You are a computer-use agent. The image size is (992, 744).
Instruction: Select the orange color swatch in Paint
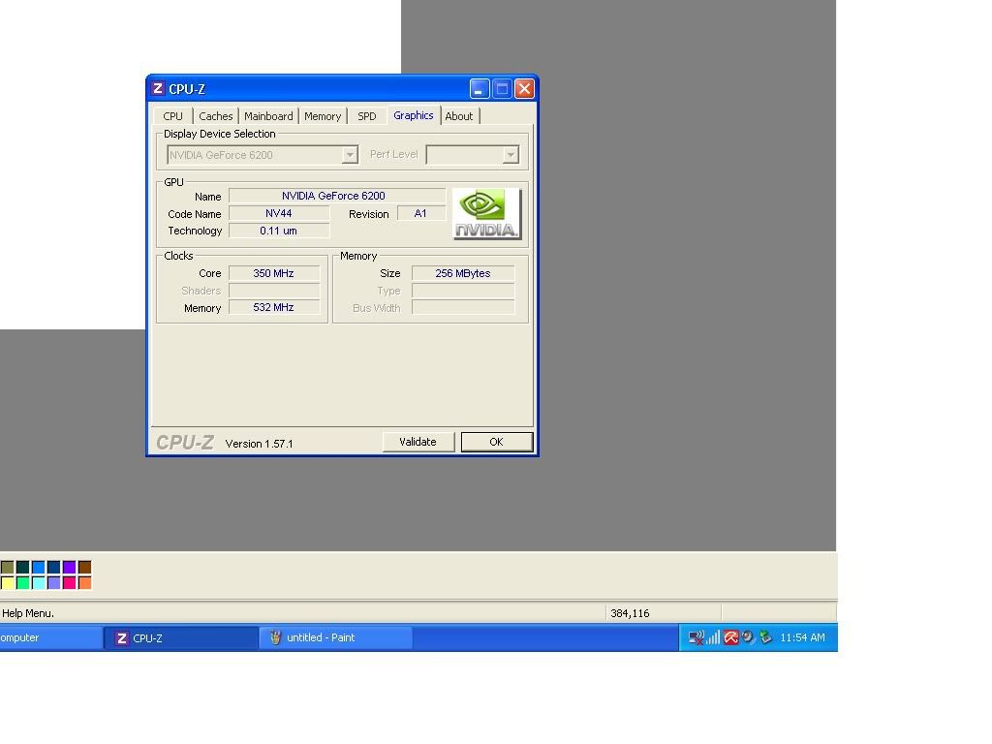(x=85, y=582)
